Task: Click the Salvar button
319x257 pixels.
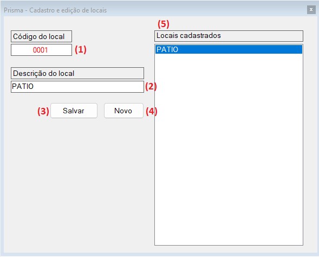Action: point(74,111)
